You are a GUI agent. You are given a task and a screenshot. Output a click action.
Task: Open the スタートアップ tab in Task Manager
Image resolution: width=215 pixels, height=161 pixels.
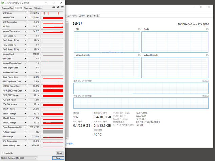pyautogui.click(x=72, y=16)
